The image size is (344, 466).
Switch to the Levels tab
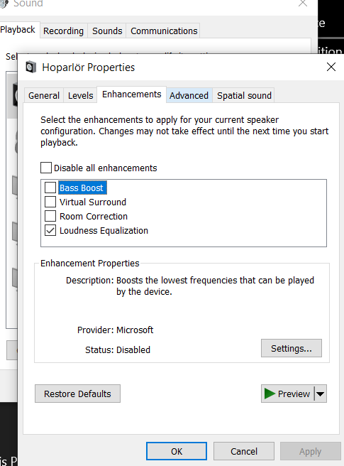tap(80, 96)
